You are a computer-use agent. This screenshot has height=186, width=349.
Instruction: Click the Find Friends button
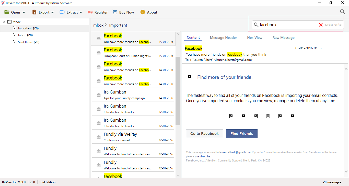242,134
